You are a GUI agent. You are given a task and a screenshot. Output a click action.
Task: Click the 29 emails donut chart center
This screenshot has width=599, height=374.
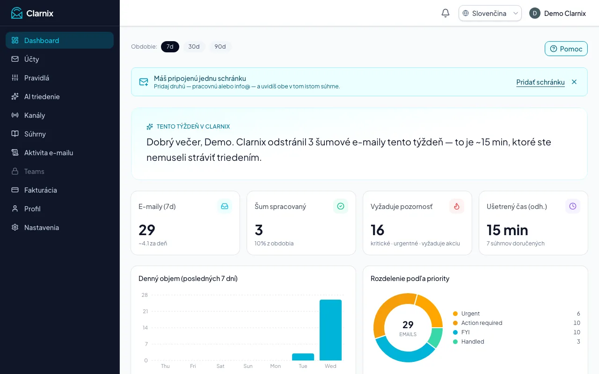click(408, 328)
